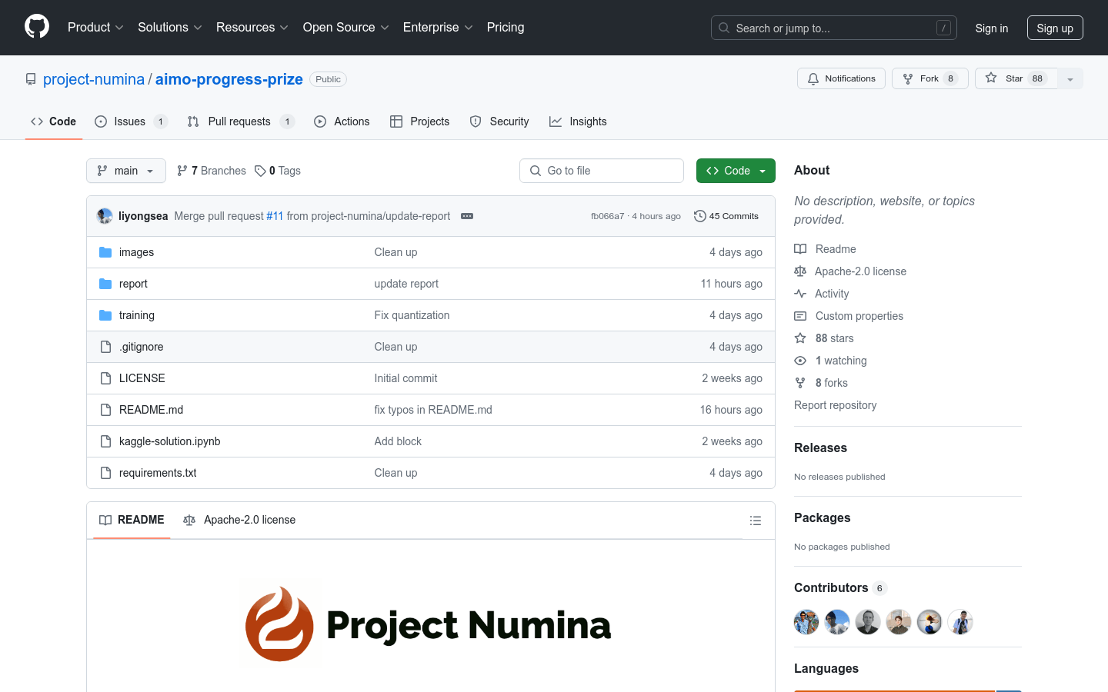Open the README outline icon
This screenshot has height=692, width=1108.
[756, 521]
